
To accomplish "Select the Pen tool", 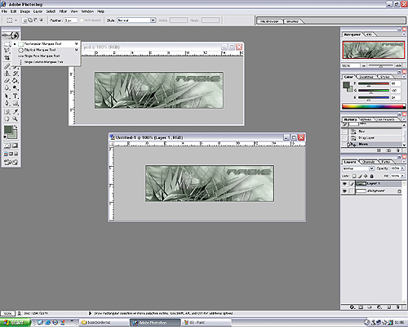I will pyautogui.click(x=7, y=103).
